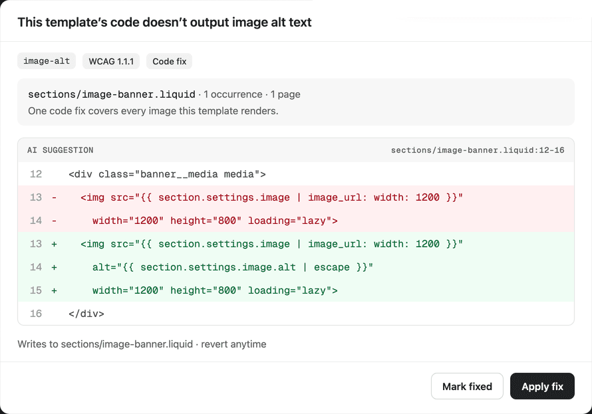Click line 12 div class banner__media code
592x414 pixels.
[167, 174]
